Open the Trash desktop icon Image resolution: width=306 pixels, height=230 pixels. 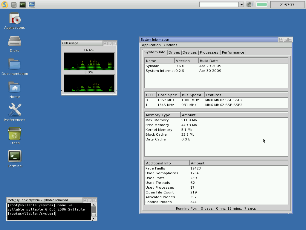(15, 134)
